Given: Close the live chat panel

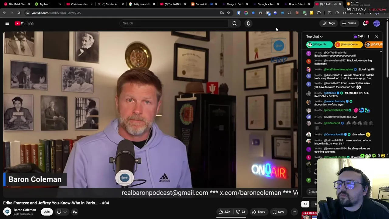Looking at the screenshot, I should 377,36.
